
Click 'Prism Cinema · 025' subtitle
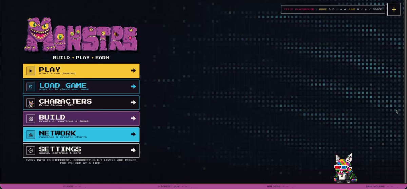tap(56, 105)
